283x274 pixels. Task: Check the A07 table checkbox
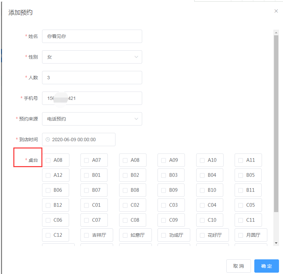coord(86,160)
